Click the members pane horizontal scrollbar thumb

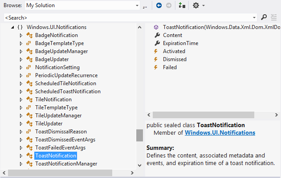pos(204,115)
